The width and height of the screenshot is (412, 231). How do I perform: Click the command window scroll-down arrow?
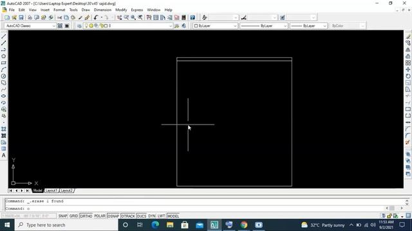click(407, 204)
